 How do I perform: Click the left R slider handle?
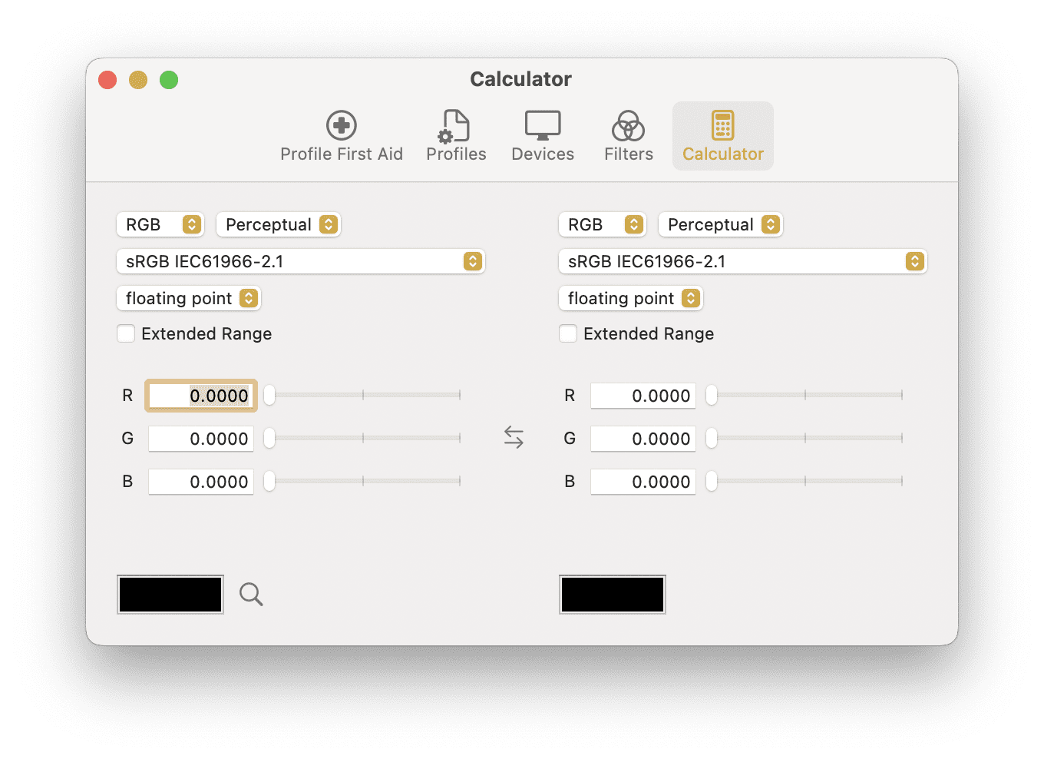269,395
